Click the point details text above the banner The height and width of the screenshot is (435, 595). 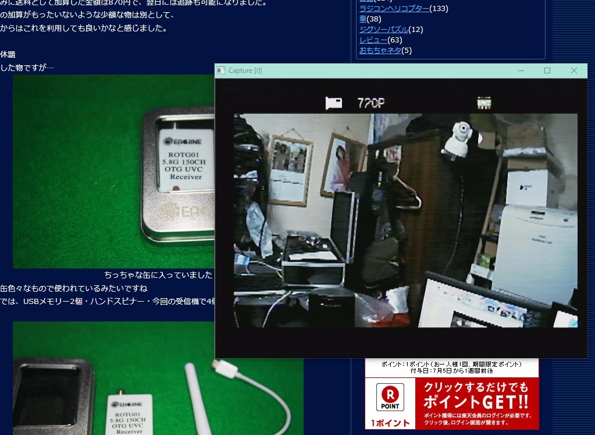pyautogui.click(x=451, y=367)
